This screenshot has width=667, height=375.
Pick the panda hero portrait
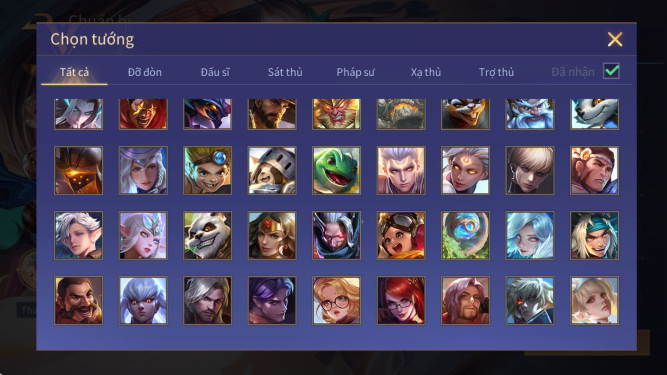tap(208, 235)
